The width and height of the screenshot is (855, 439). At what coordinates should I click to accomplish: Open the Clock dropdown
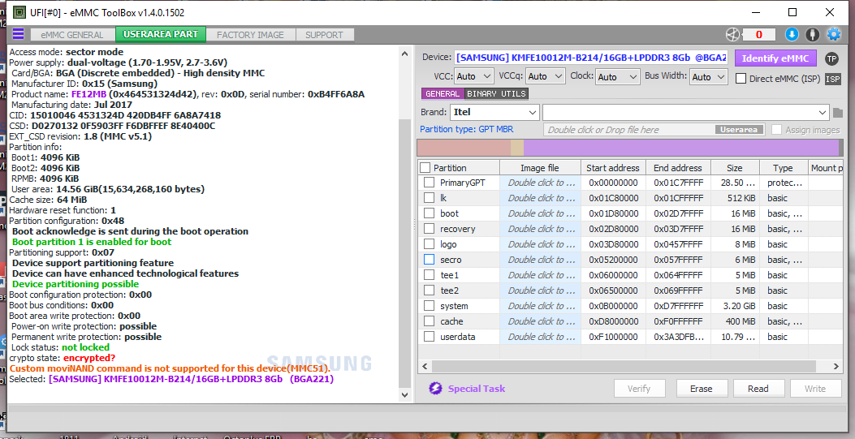pyautogui.click(x=617, y=77)
